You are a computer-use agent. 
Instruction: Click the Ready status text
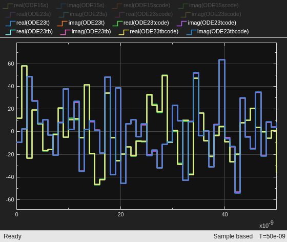(x=12, y=236)
